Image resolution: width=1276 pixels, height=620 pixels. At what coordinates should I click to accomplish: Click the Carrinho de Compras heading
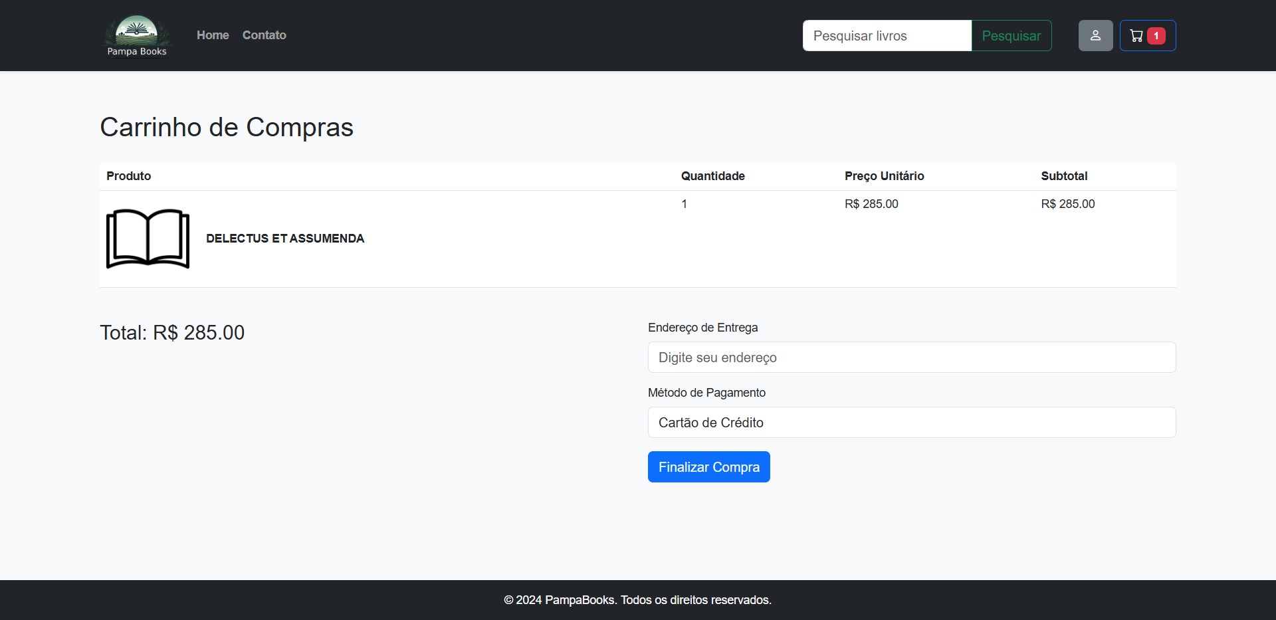pyautogui.click(x=226, y=127)
